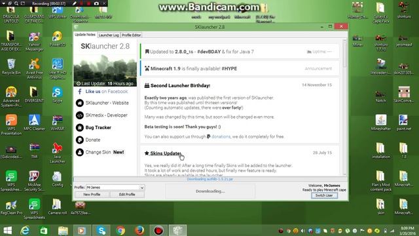Open Firefox from the taskbar
Screen dimensions: 419x236
click(x=139, y=230)
